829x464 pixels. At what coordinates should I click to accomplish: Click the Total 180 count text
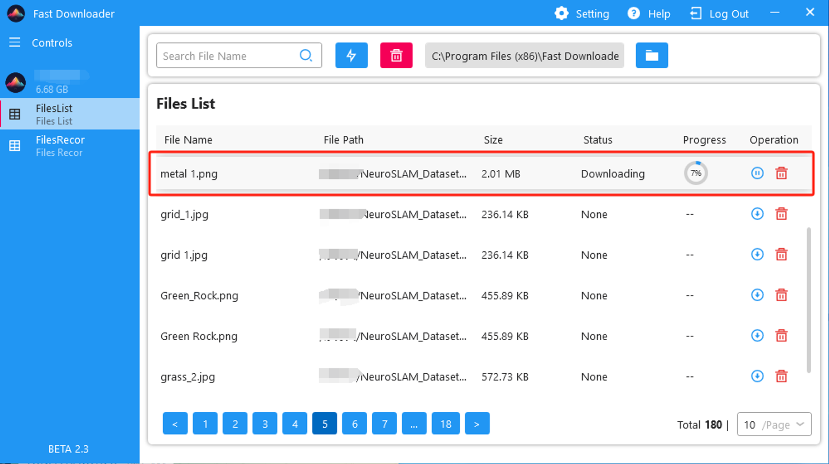pyautogui.click(x=699, y=425)
